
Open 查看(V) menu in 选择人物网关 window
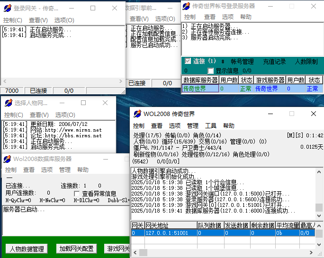(x=39, y=115)
